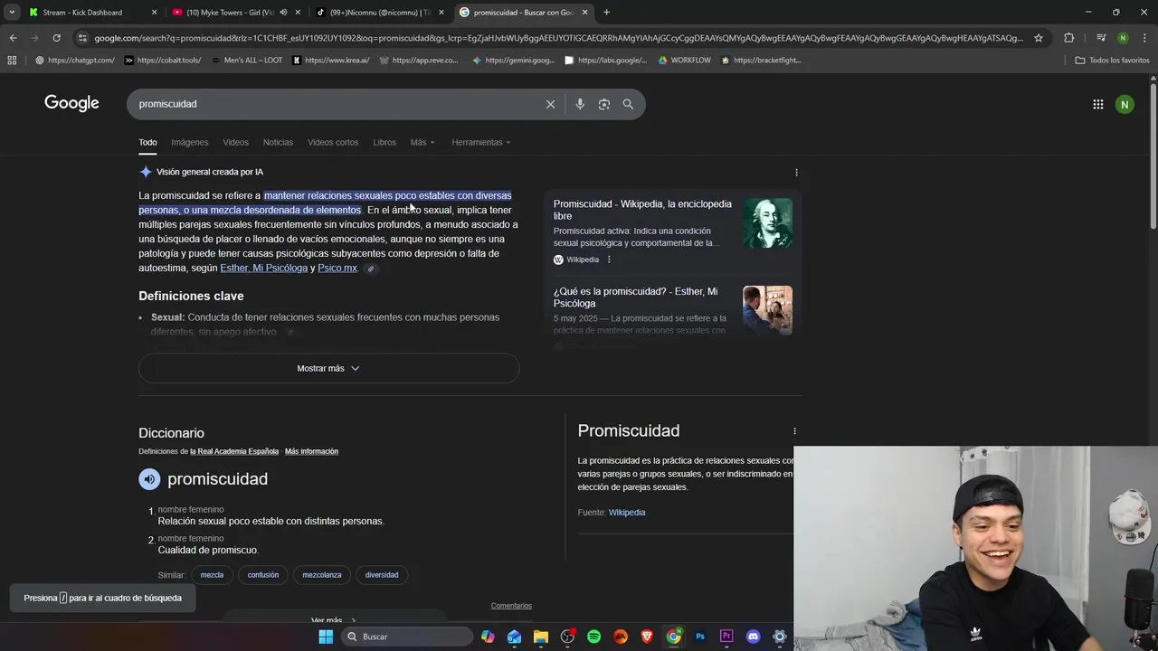Open the Google apps grid
The width and height of the screenshot is (1158, 651).
point(1098,104)
